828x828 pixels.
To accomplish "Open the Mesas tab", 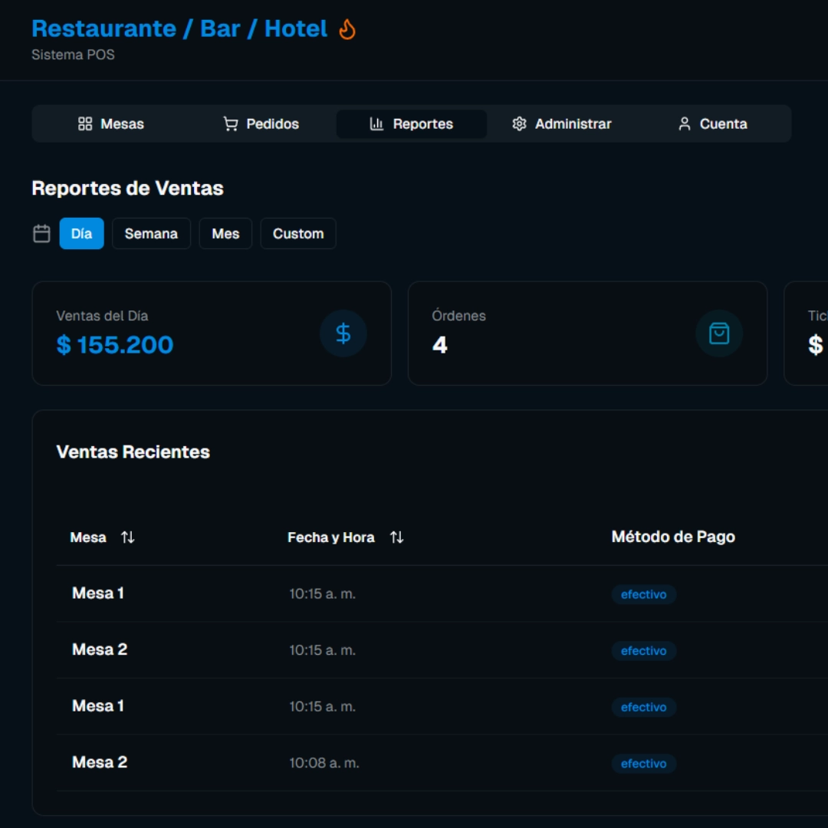I will pos(111,124).
